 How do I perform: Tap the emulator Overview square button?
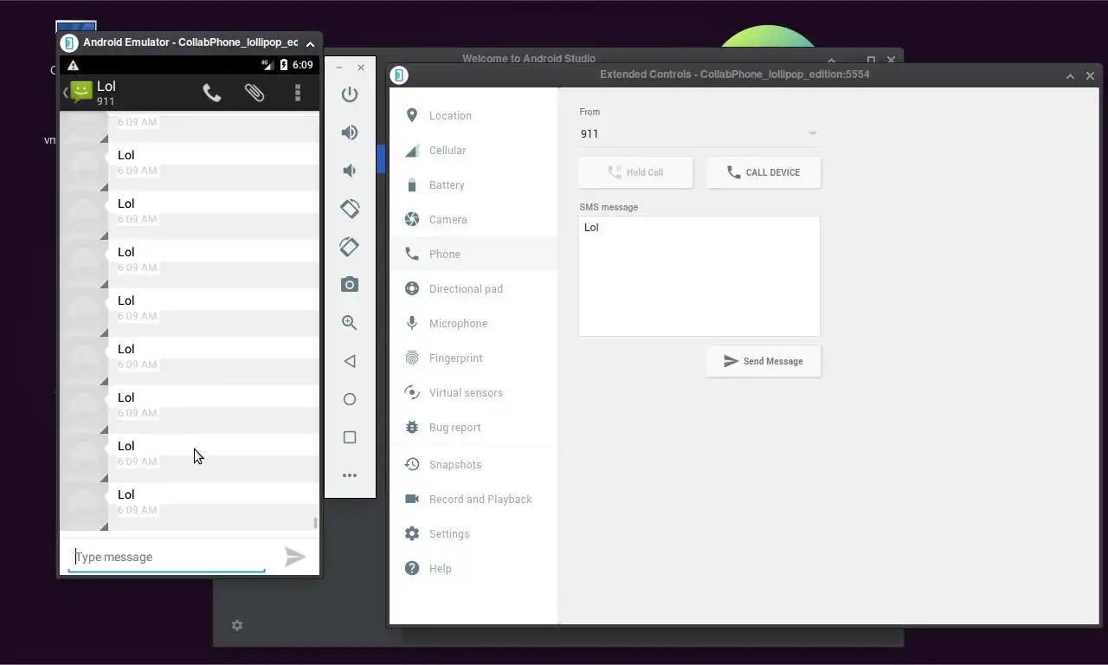point(350,437)
